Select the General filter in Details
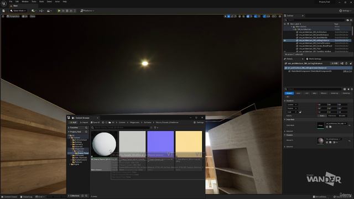The width and height of the screenshot is (354, 199). click(289, 93)
